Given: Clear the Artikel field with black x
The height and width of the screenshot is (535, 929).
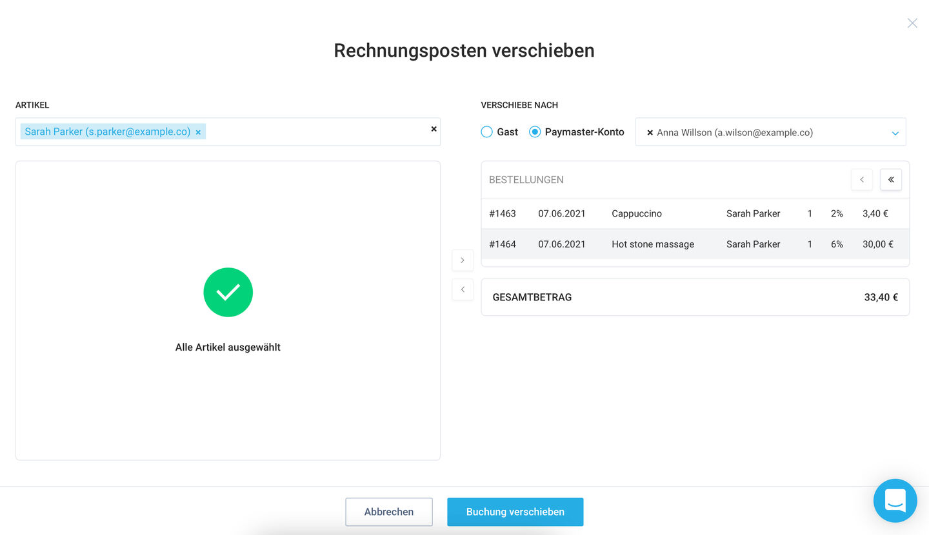Looking at the screenshot, I should [434, 129].
